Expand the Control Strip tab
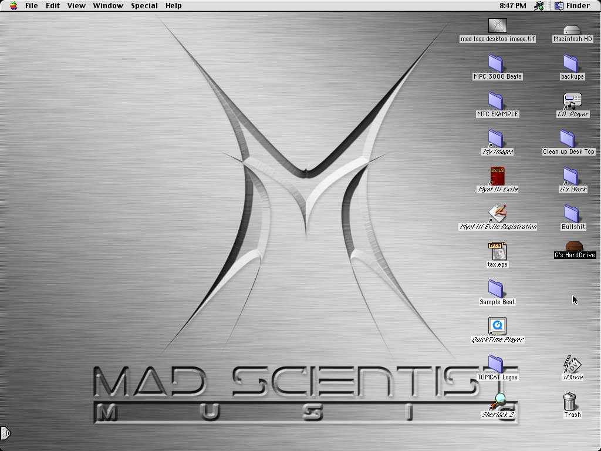The image size is (601, 451). (x=5, y=433)
